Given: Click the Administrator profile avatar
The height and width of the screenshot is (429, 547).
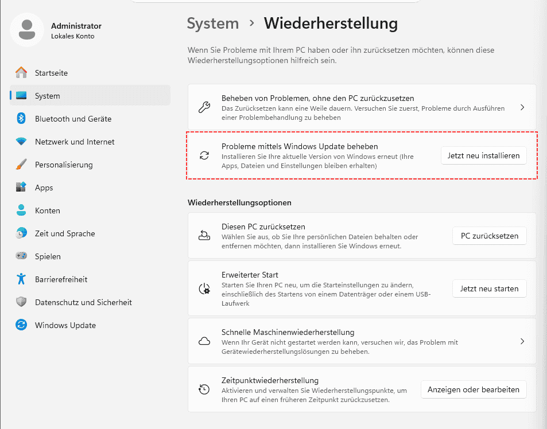Looking at the screenshot, I should pos(27,30).
